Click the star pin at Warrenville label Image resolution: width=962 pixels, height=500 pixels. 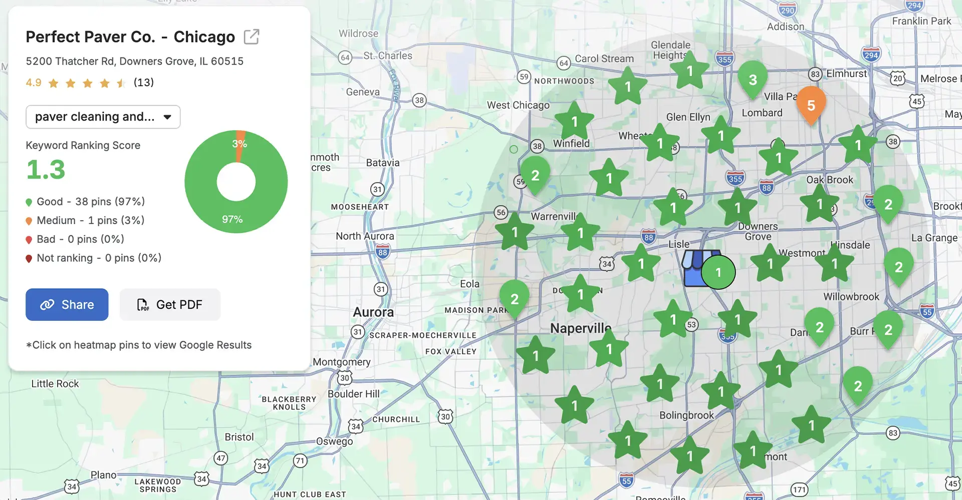(580, 233)
